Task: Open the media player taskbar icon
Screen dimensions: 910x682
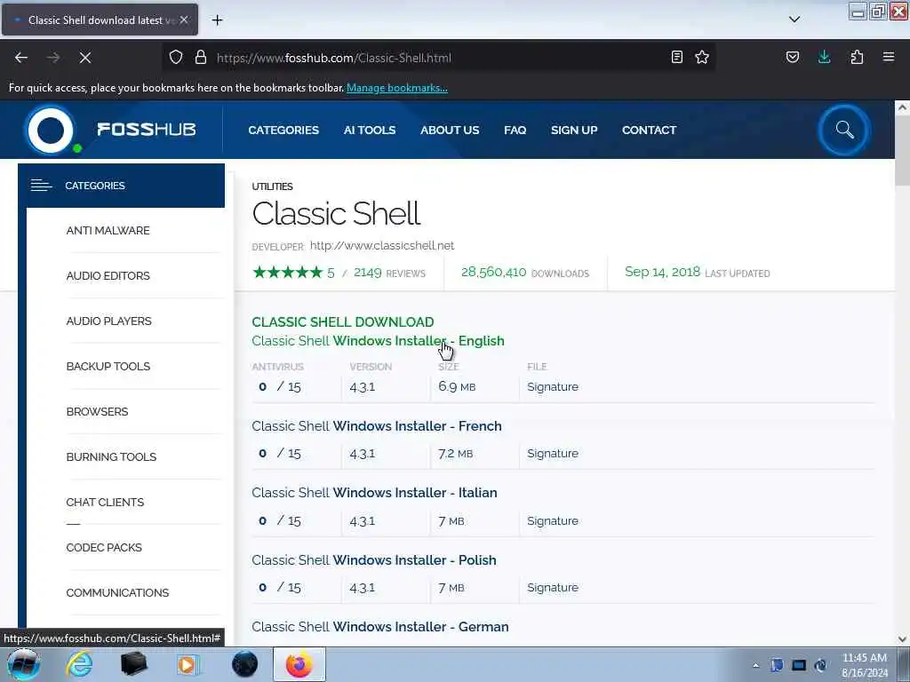Action: [x=187, y=664]
